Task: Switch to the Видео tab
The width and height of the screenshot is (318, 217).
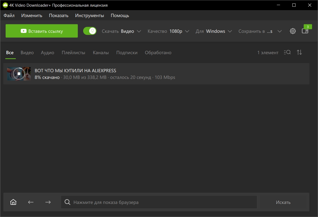Action: 27,53
